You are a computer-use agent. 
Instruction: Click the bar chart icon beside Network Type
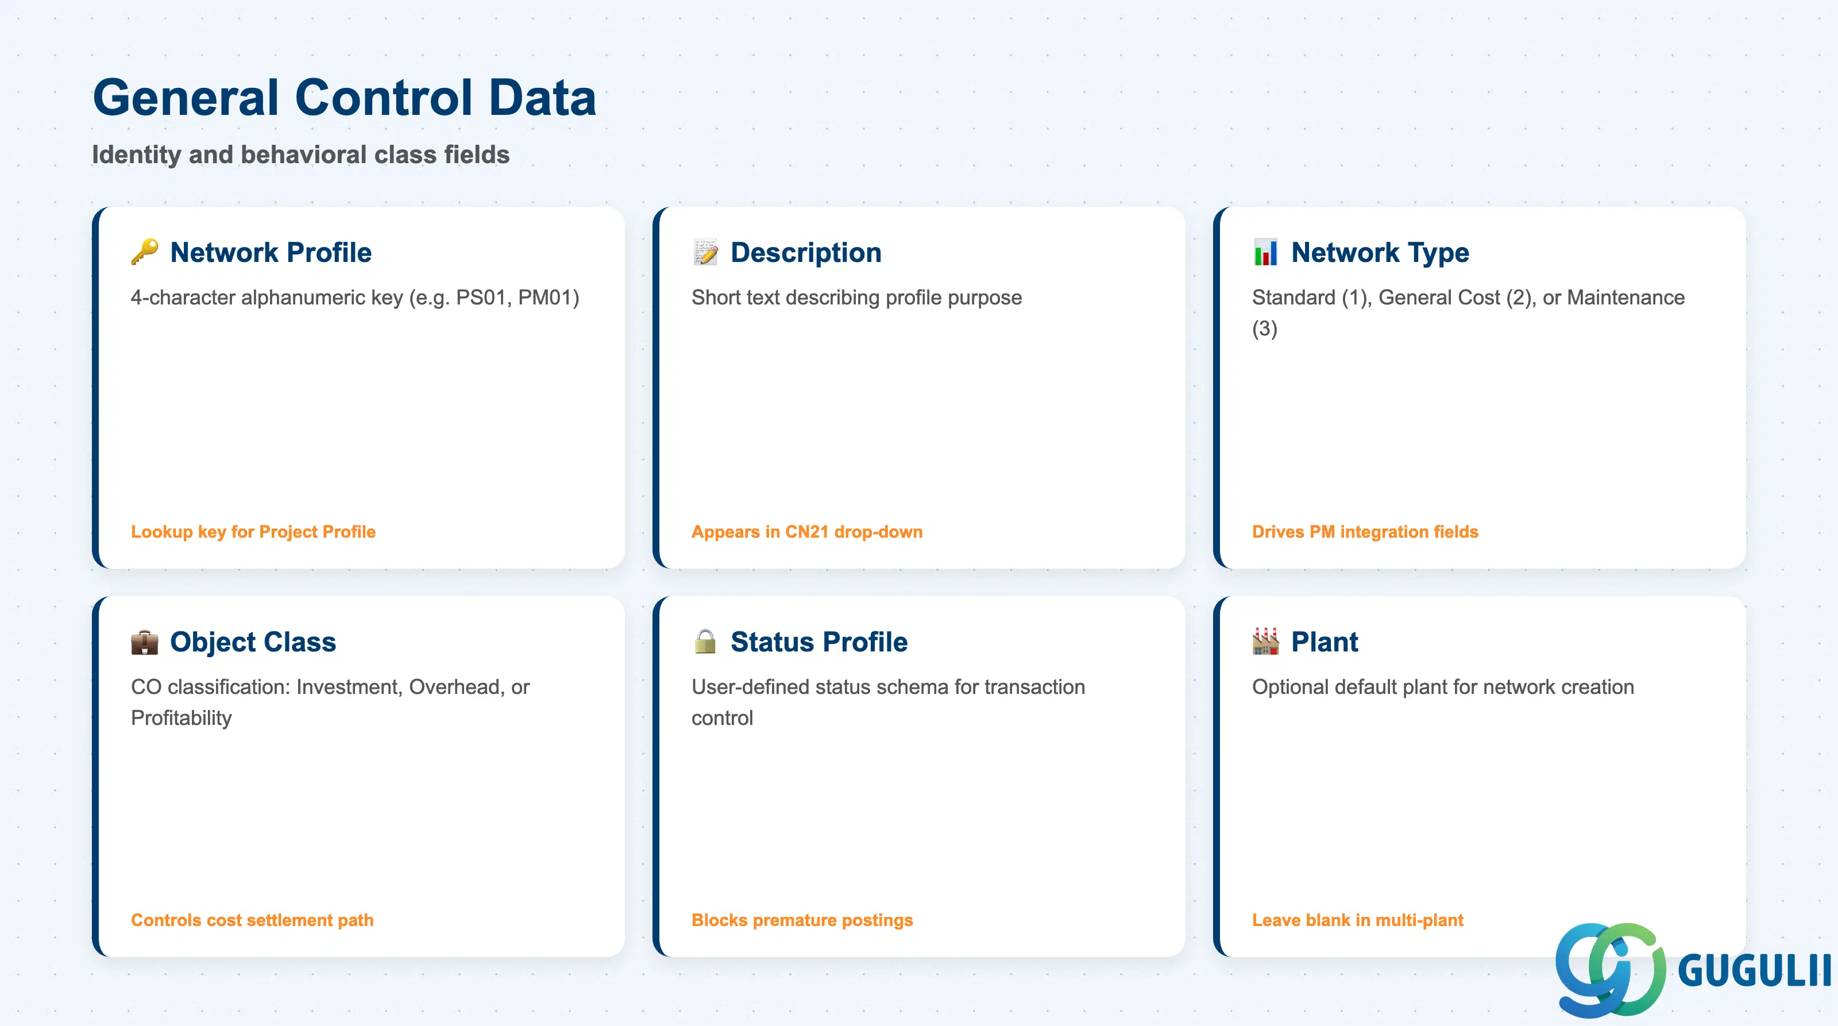tap(1266, 253)
